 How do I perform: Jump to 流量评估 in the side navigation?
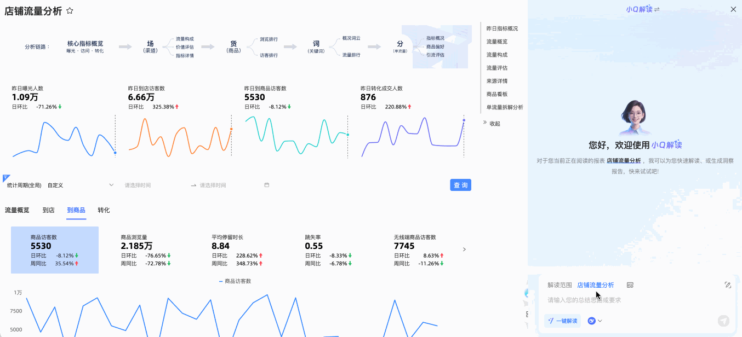click(x=497, y=68)
